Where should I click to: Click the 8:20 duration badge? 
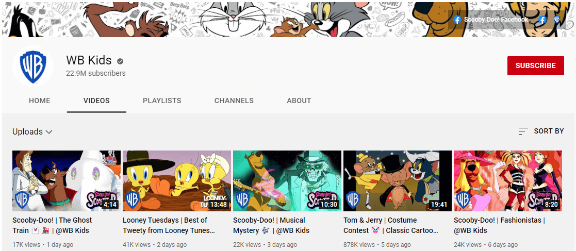click(x=551, y=205)
